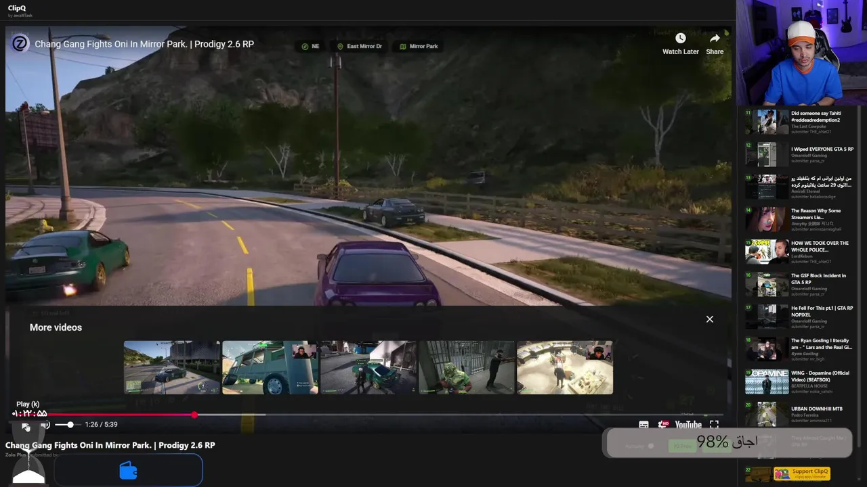The height and width of the screenshot is (487, 867).
Task: Click the page title below the player
Action: click(x=110, y=445)
